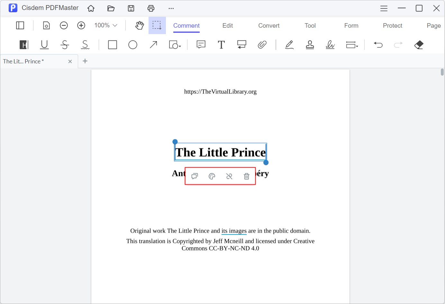Select the Highlight text tool
The image size is (445, 304).
(23, 45)
